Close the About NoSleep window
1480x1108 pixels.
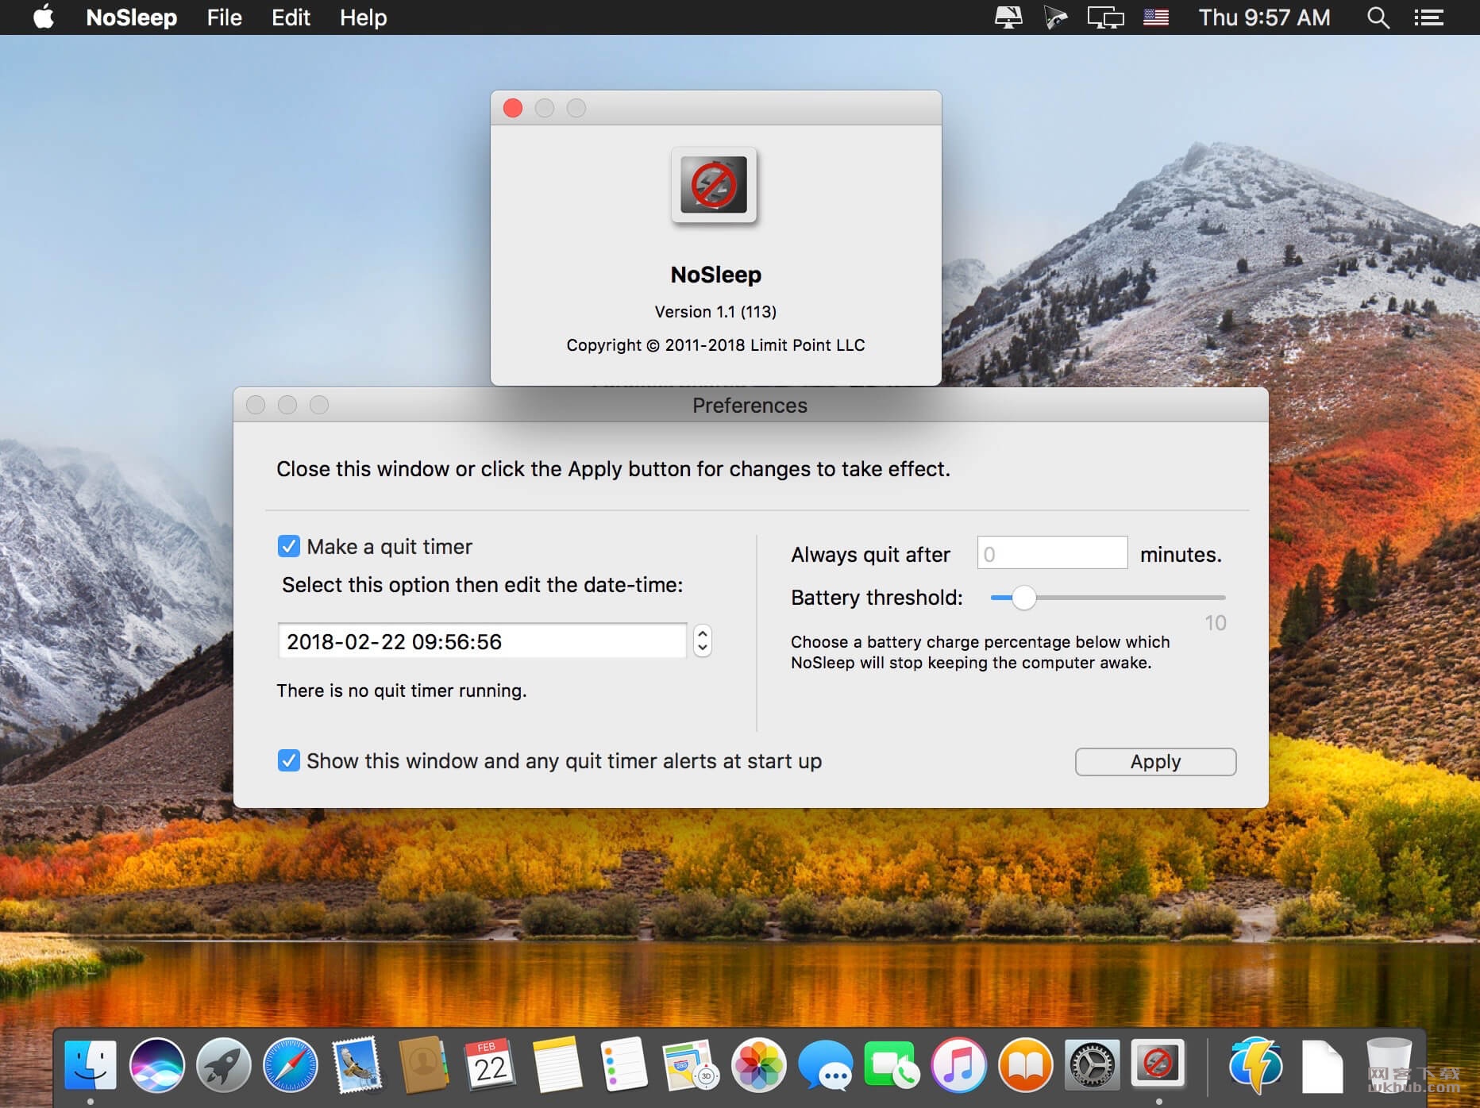click(513, 108)
